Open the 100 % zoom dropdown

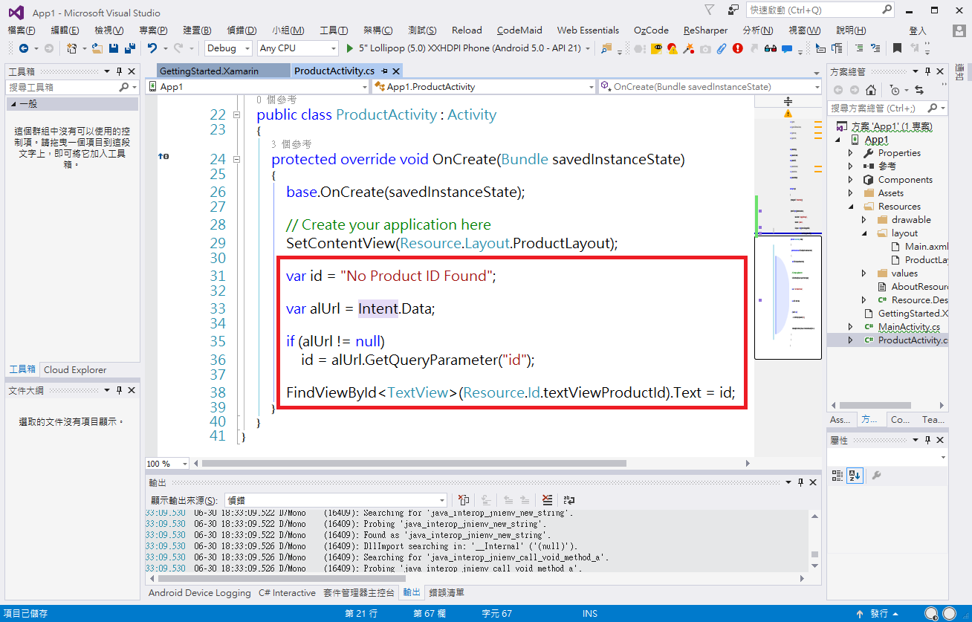166,464
